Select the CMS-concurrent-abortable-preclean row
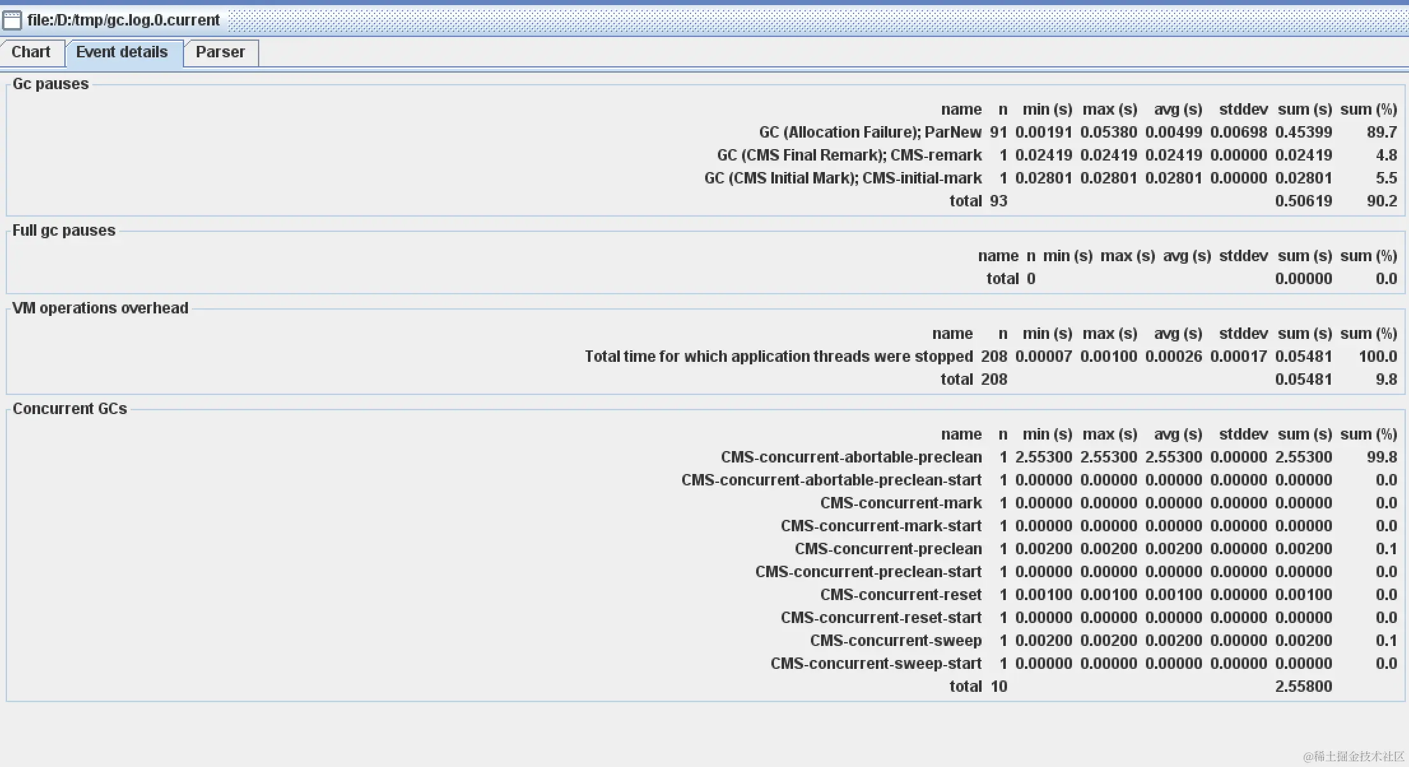1409x767 pixels. (x=850, y=457)
